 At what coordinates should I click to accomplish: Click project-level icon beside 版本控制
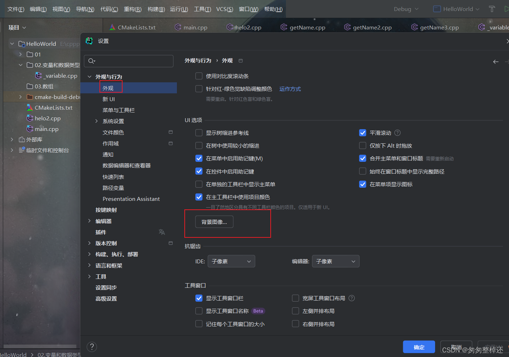[170, 243]
